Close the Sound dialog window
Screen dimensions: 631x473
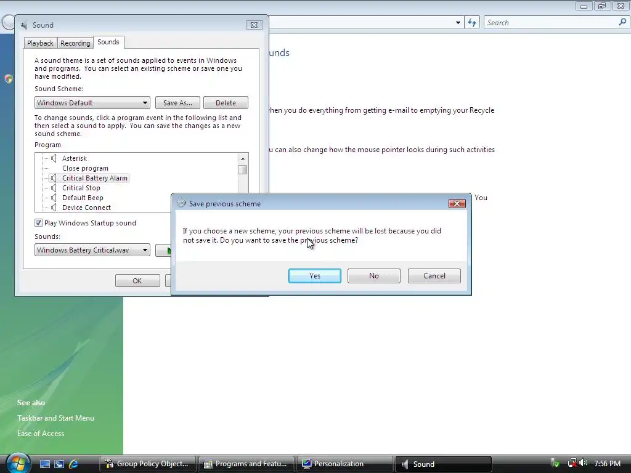pos(254,25)
